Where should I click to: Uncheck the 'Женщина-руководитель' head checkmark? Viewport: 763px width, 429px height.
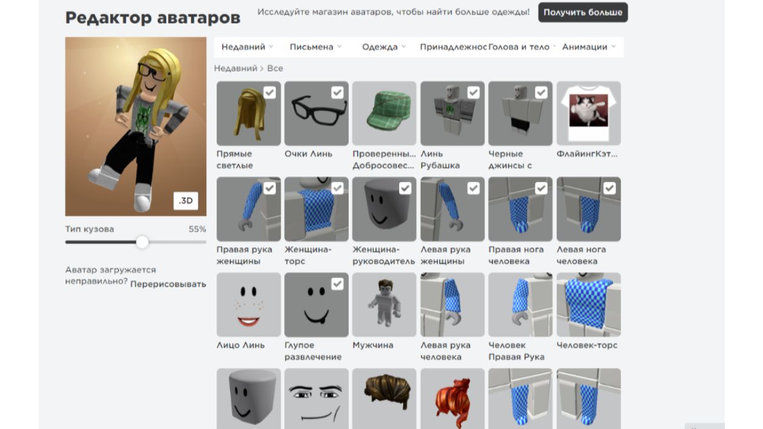[405, 188]
